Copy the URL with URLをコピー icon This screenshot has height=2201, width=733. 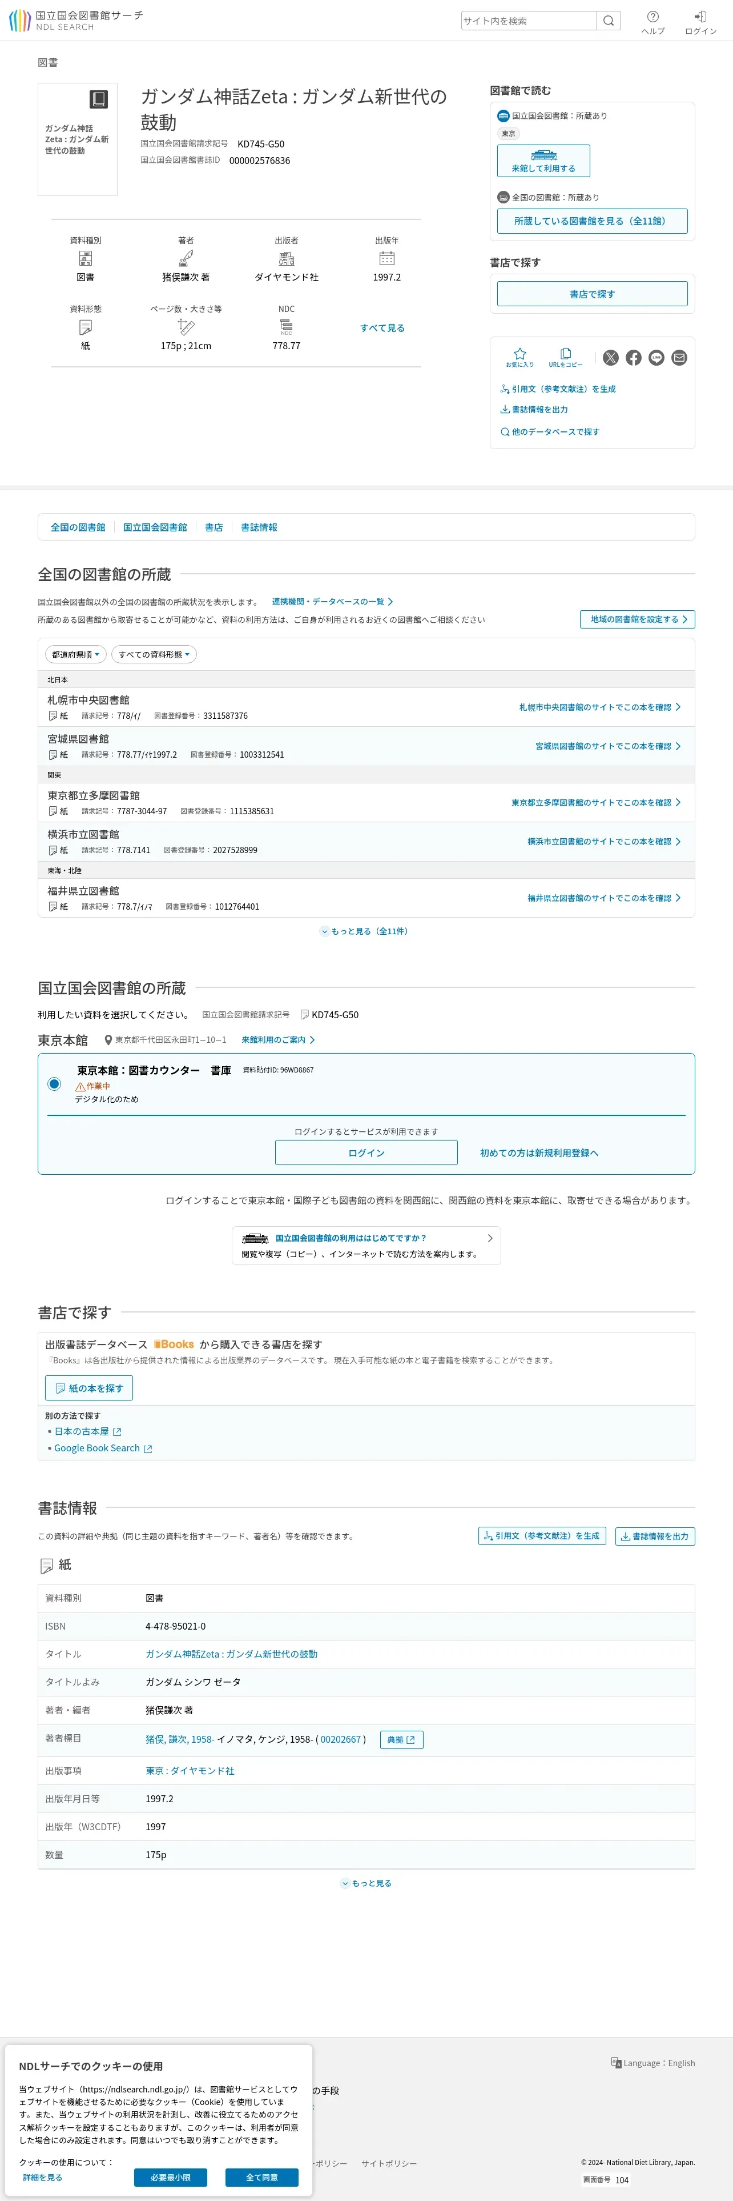[x=566, y=357]
